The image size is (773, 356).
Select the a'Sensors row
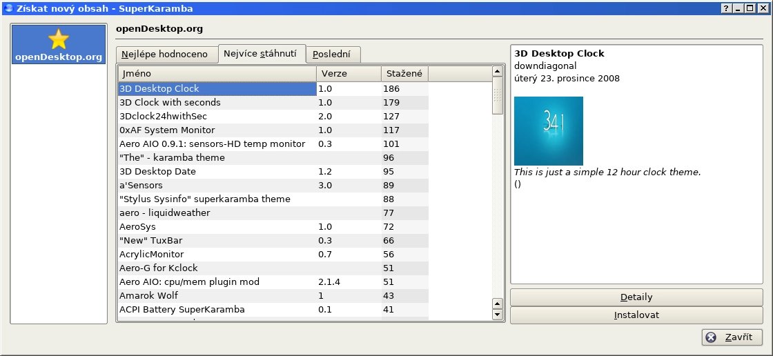coord(273,186)
